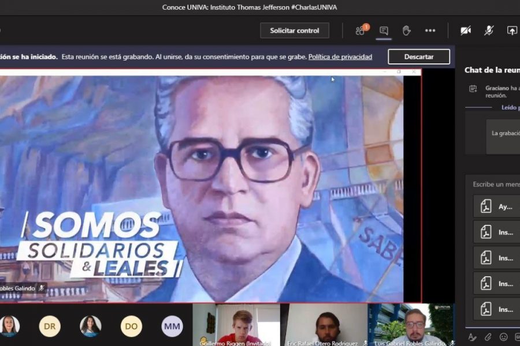The image size is (520, 346).
Task: Dismiss recording banner with Descartar
Action: point(419,57)
